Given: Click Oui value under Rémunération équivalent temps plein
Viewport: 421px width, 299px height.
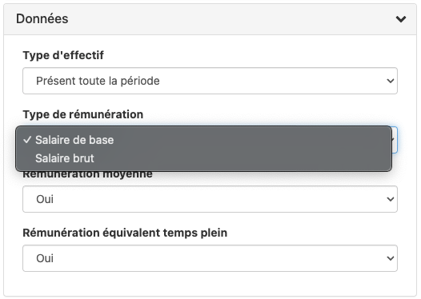Looking at the screenshot, I should [x=45, y=258].
